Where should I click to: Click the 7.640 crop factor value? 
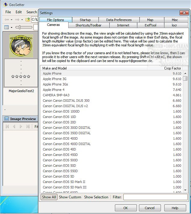coord(177,90)
